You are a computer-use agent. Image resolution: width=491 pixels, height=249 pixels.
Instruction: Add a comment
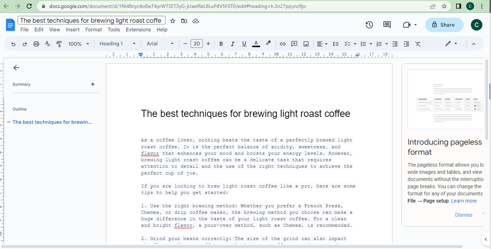(x=294, y=44)
